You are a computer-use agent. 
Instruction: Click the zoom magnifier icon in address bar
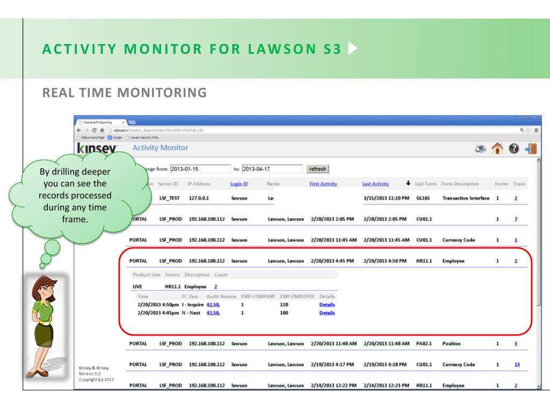click(522, 130)
